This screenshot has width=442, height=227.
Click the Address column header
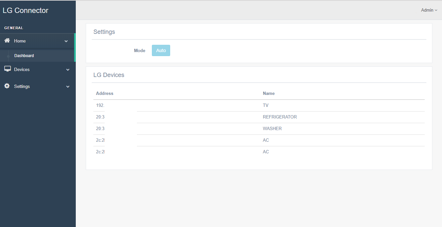tap(105, 94)
